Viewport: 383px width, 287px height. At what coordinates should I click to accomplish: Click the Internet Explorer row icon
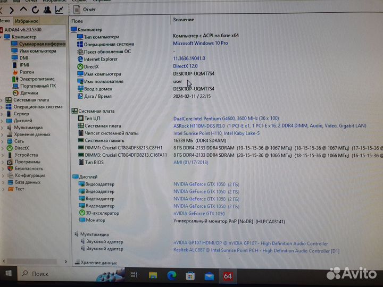coord(80,59)
